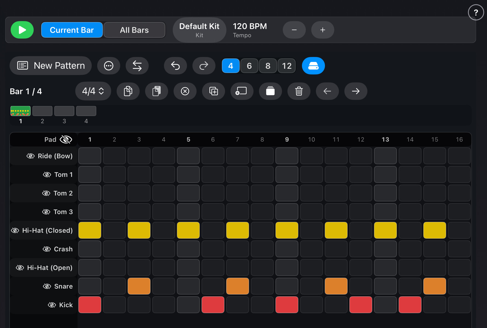This screenshot has width=487, height=328.
Task: Open the help question mark button
Action: coord(476,13)
